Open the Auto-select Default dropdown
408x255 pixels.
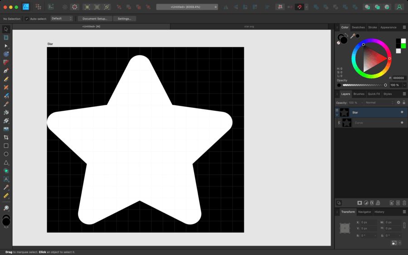[x=62, y=19]
